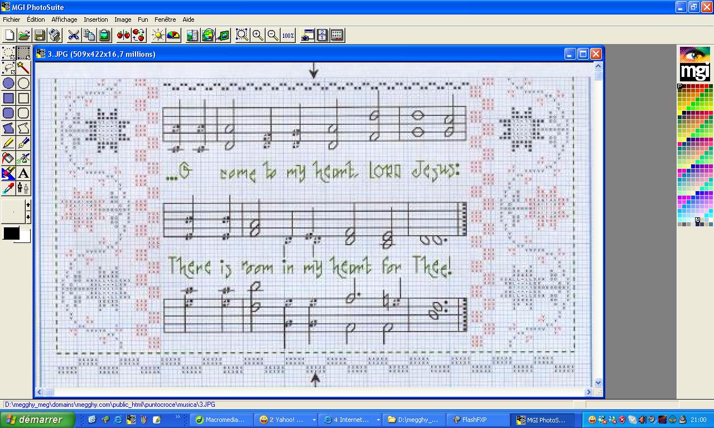The image size is (714, 428).
Task: Select the filled circle shape tool
Action: click(8, 83)
